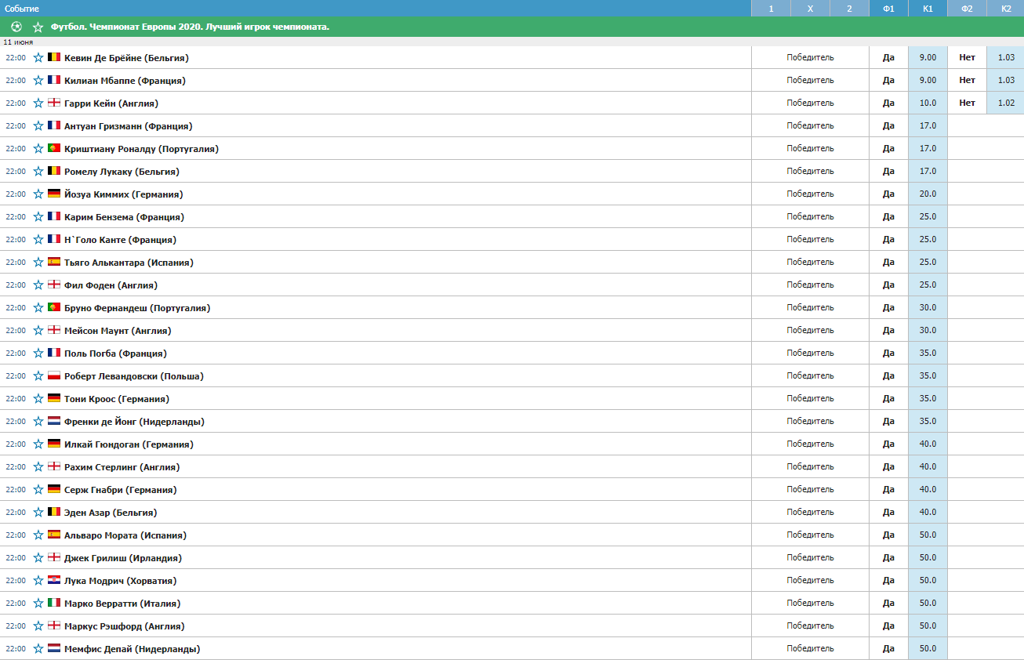Open the Рахим Стерлинг (Англия) entry

click(122, 467)
